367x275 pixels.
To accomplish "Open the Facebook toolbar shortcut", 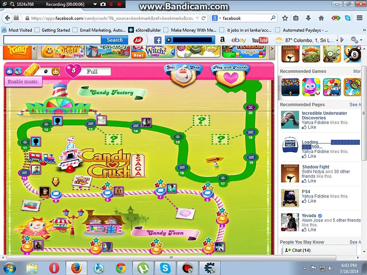I will click(158, 40).
